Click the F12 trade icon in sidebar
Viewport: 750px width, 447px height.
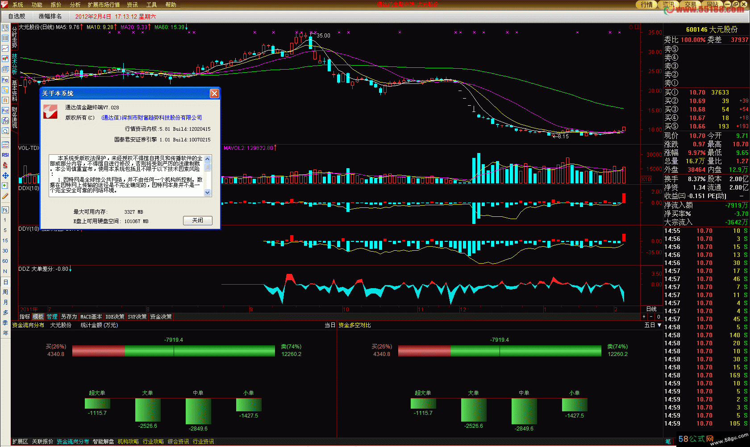(x=5, y=110)
